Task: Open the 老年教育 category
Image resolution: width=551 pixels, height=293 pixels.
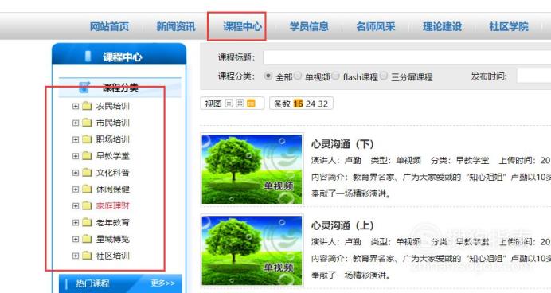Action: (113, 222)
